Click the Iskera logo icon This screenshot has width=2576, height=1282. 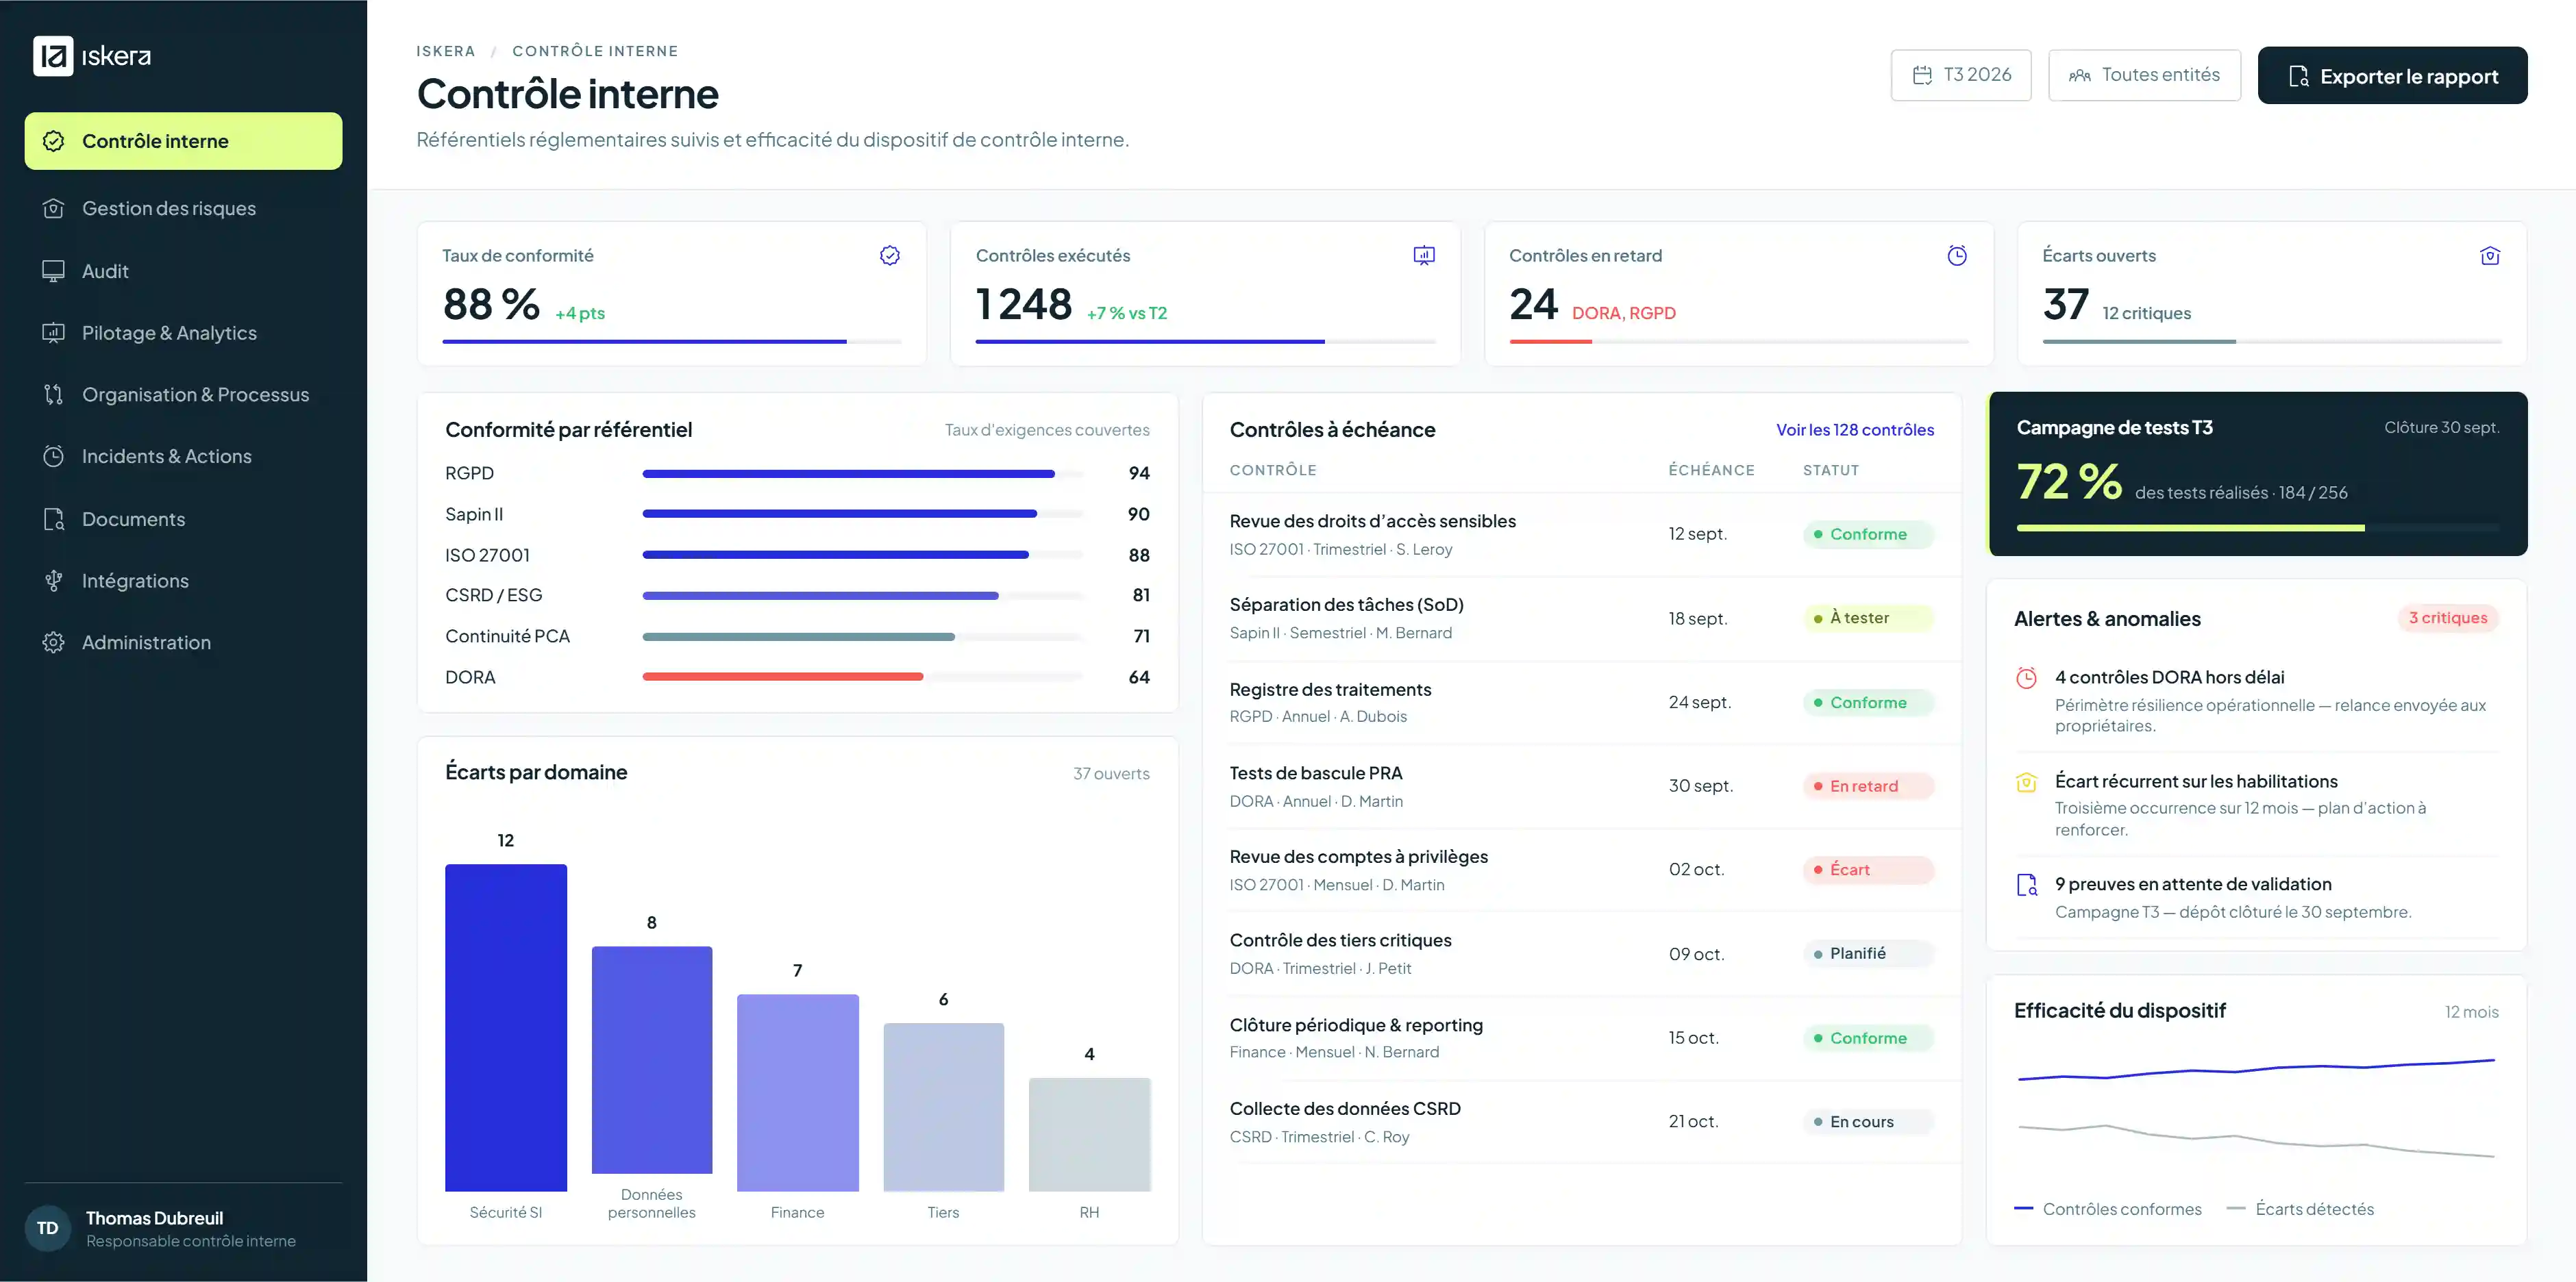coord(53,56)
